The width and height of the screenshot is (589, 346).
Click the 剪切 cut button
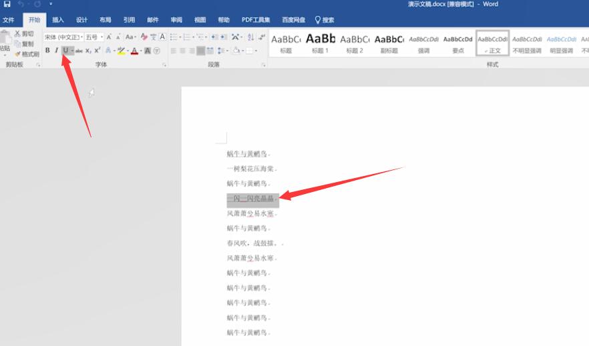[25, 34]
